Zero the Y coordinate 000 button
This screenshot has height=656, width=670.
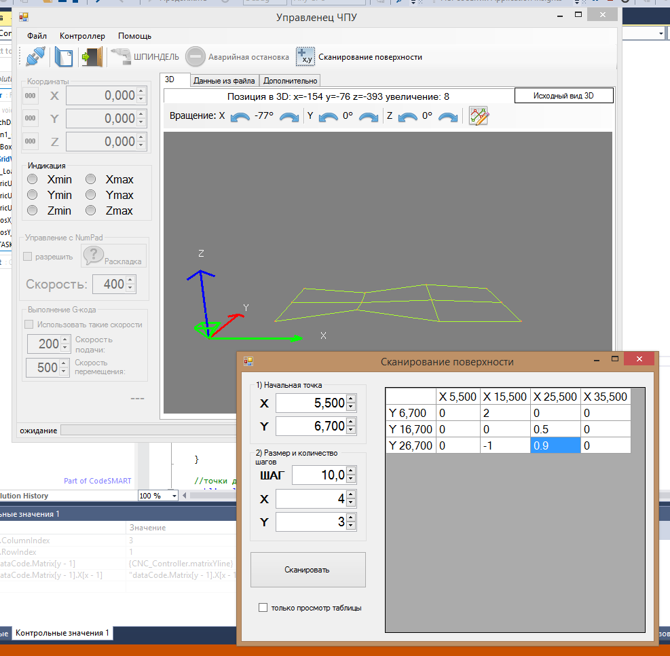point(31,118)
